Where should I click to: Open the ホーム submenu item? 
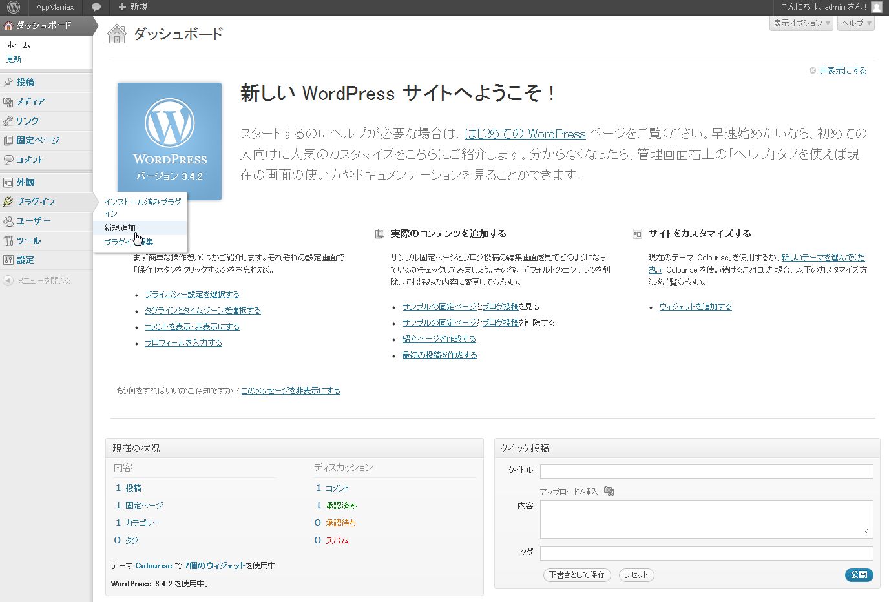(19, 45)
